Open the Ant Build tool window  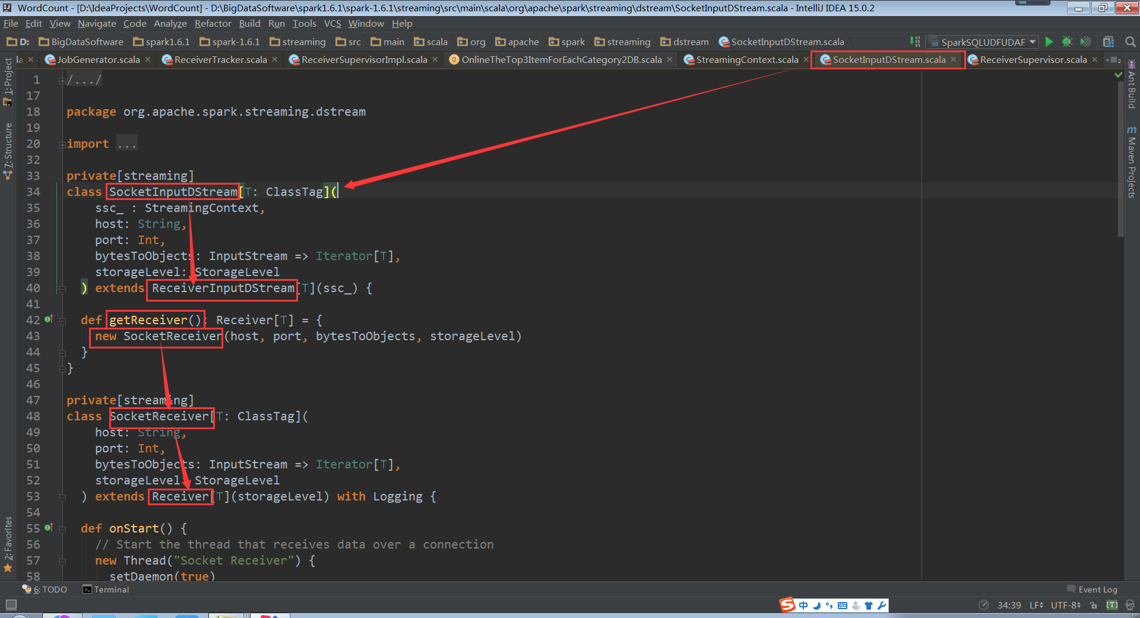(1132, 84)
